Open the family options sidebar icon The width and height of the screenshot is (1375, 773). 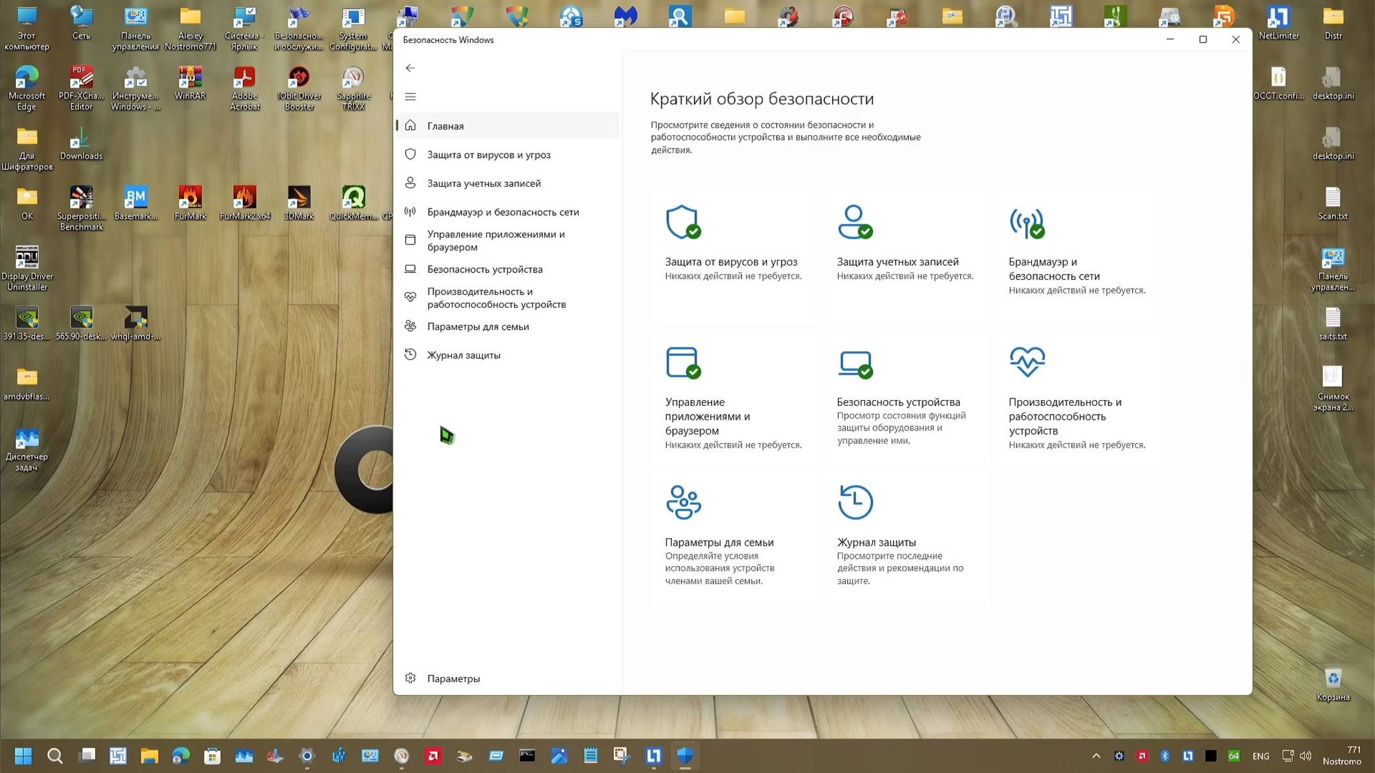point(411,326)
